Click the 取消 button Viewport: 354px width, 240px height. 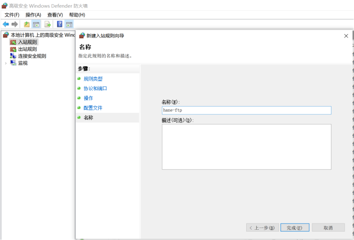(x=328, y=228)
